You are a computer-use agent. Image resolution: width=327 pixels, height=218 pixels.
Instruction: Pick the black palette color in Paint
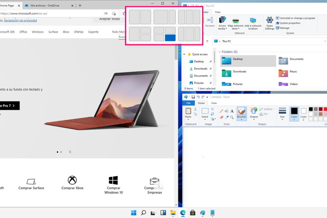point(311,109)
